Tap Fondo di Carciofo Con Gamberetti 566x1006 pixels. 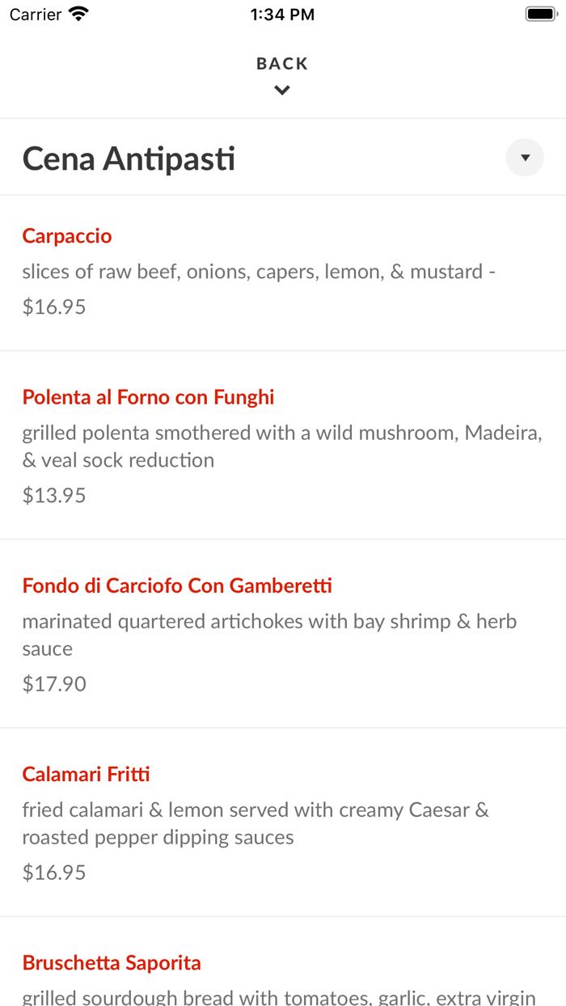[177, 585]
